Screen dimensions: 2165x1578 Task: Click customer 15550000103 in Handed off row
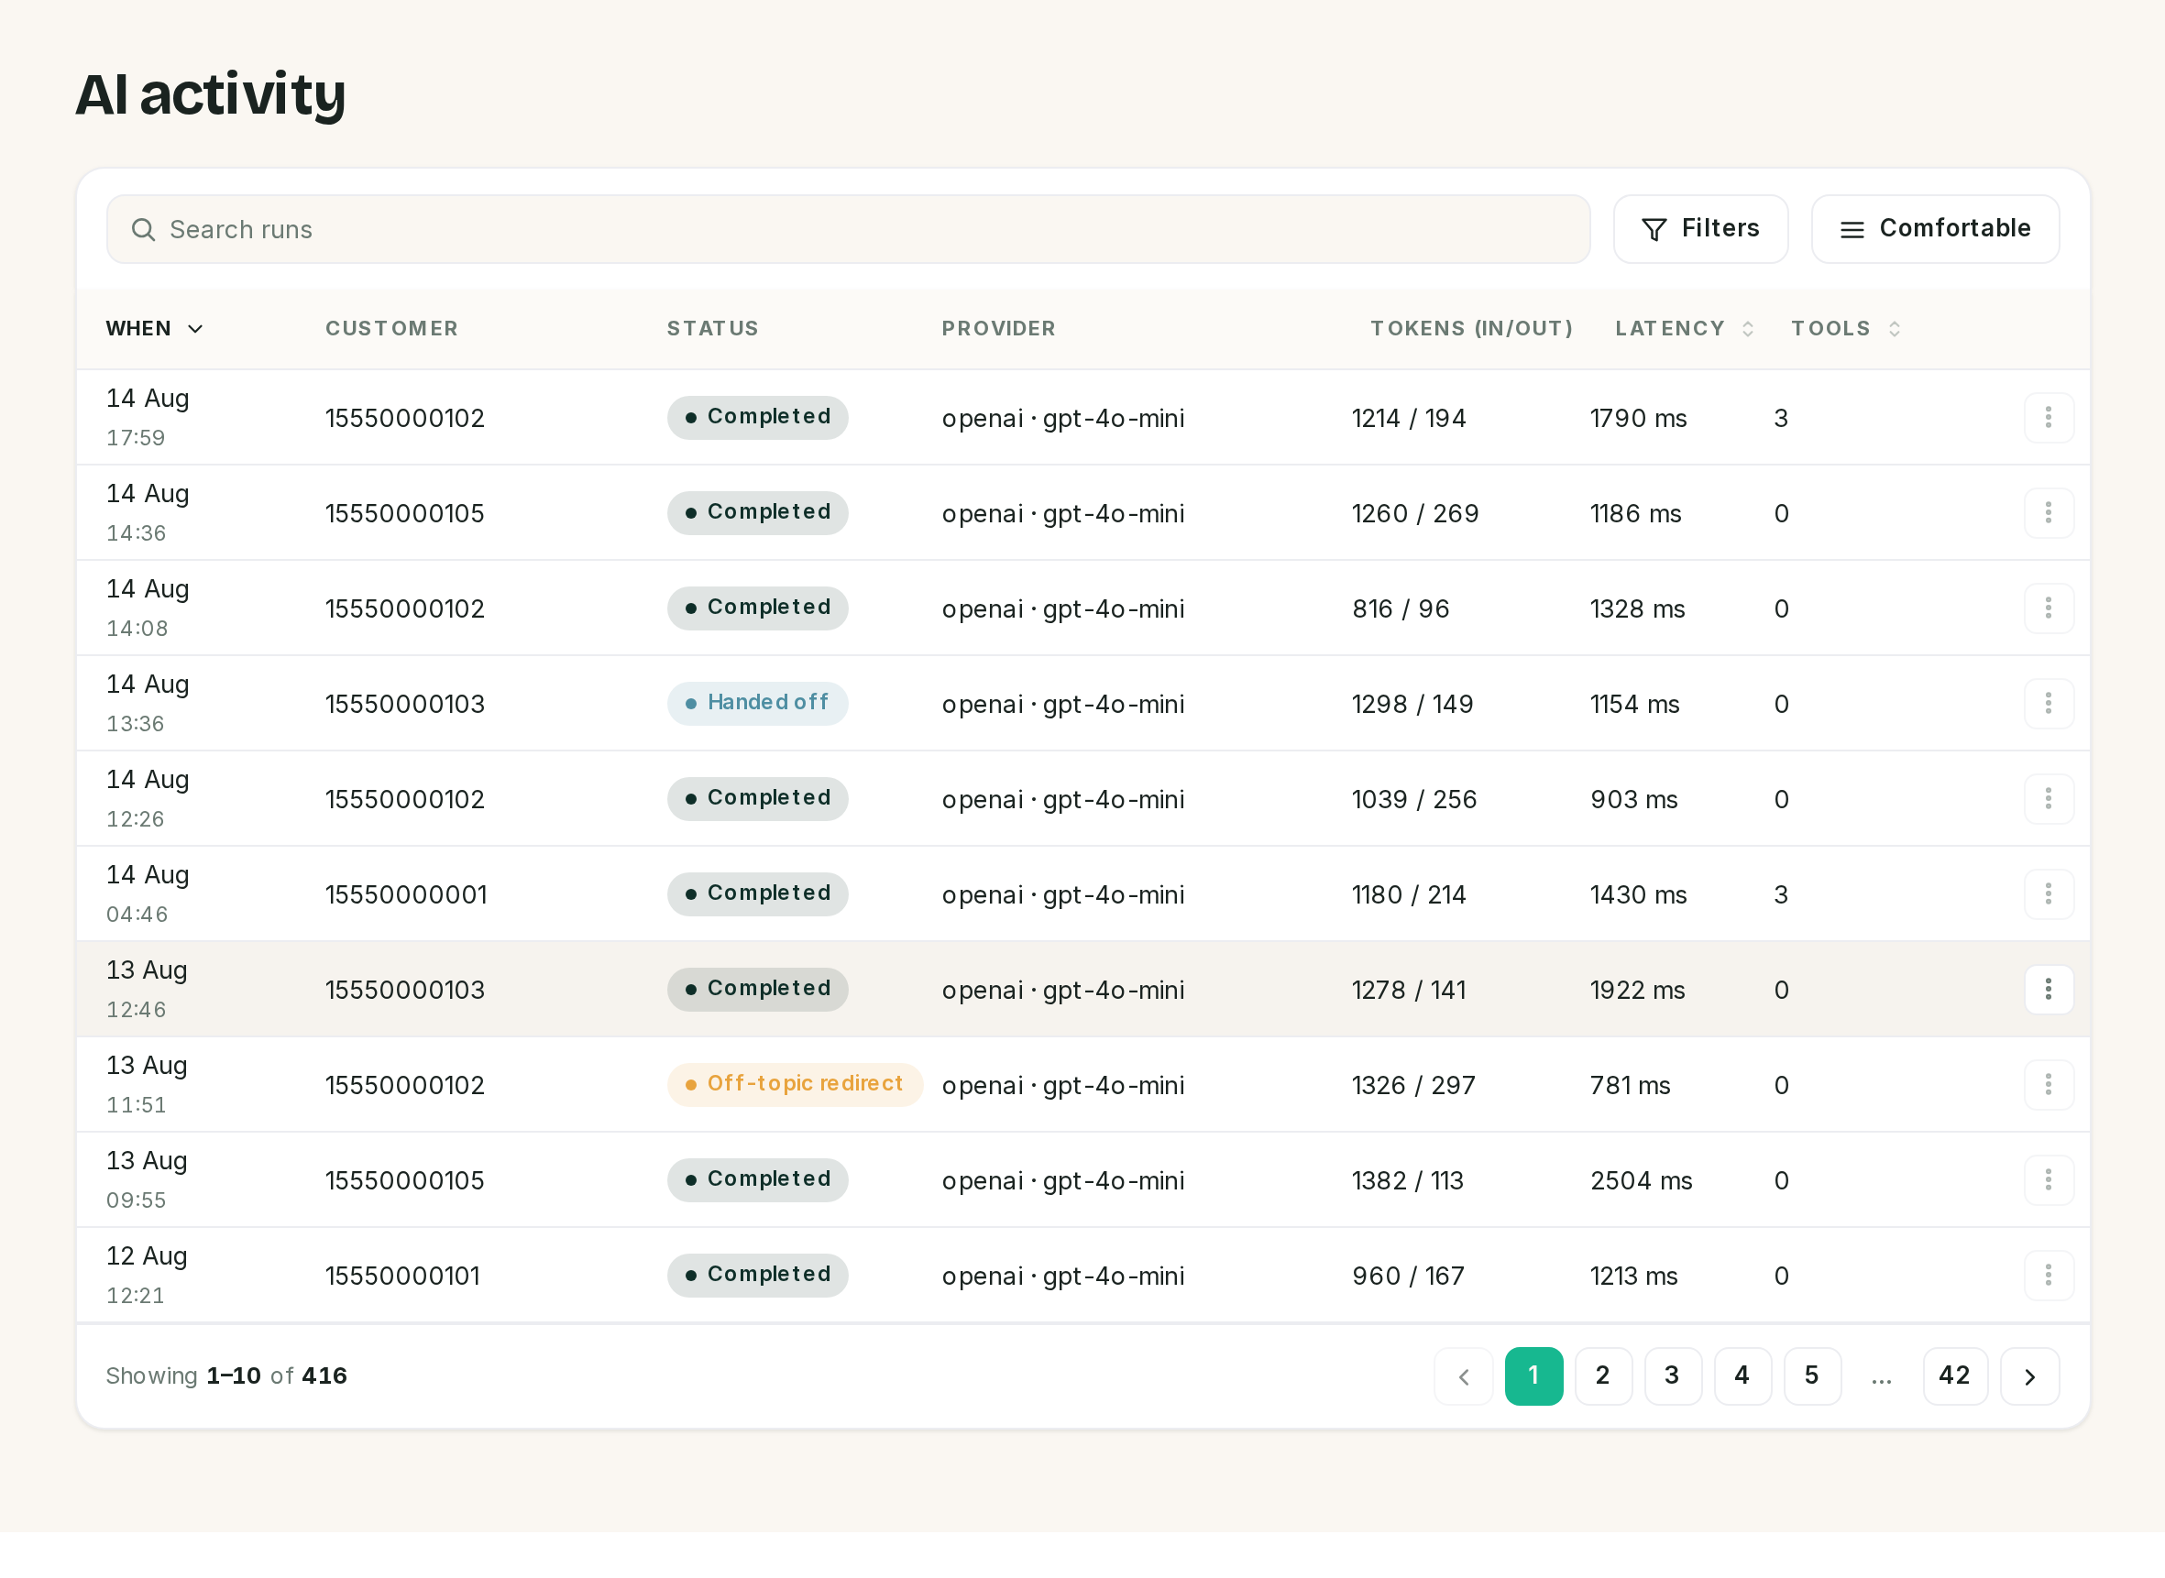(405, 704)
